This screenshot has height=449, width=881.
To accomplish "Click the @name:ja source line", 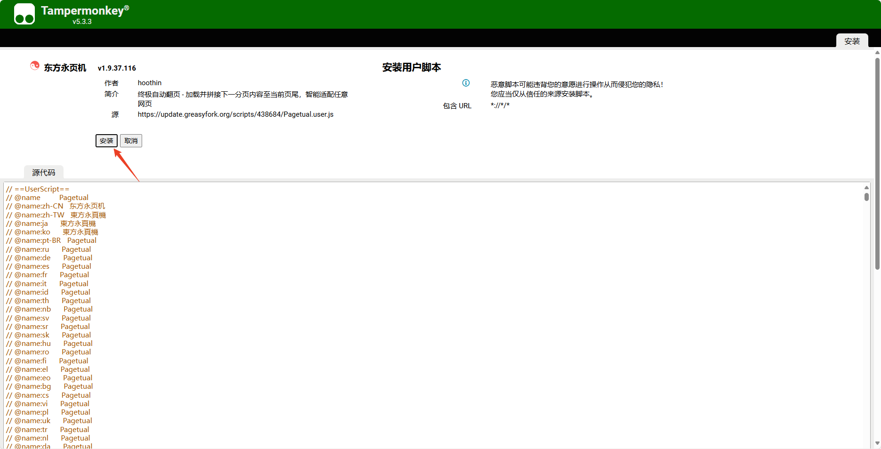I will [51, 224].
